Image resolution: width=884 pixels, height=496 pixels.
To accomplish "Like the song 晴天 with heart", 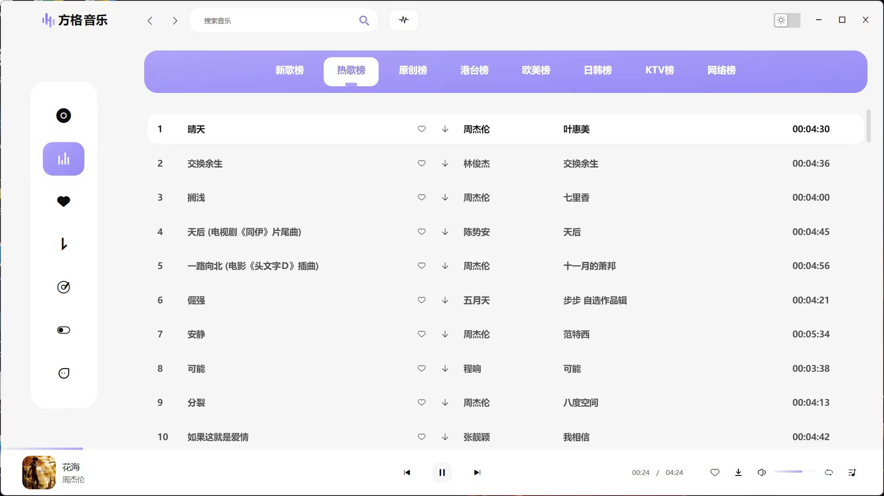I will (x=421, y=129).
